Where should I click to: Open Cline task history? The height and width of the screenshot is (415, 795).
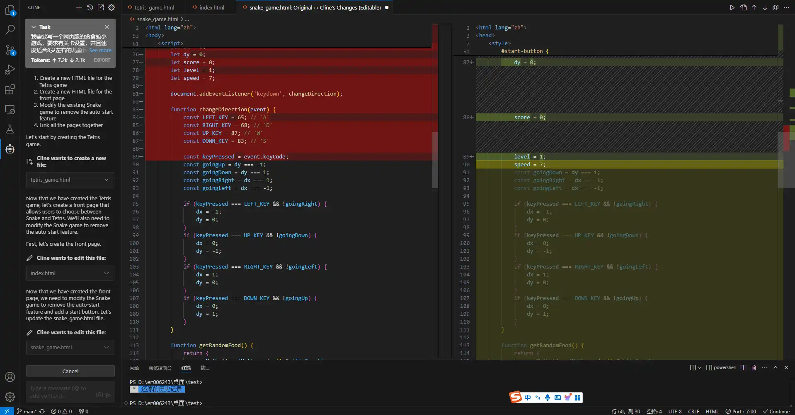[90, 7]
